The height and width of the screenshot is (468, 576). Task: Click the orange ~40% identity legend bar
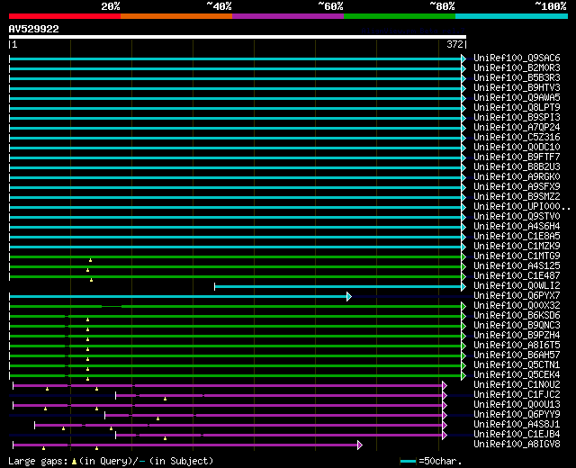[176, 16]
